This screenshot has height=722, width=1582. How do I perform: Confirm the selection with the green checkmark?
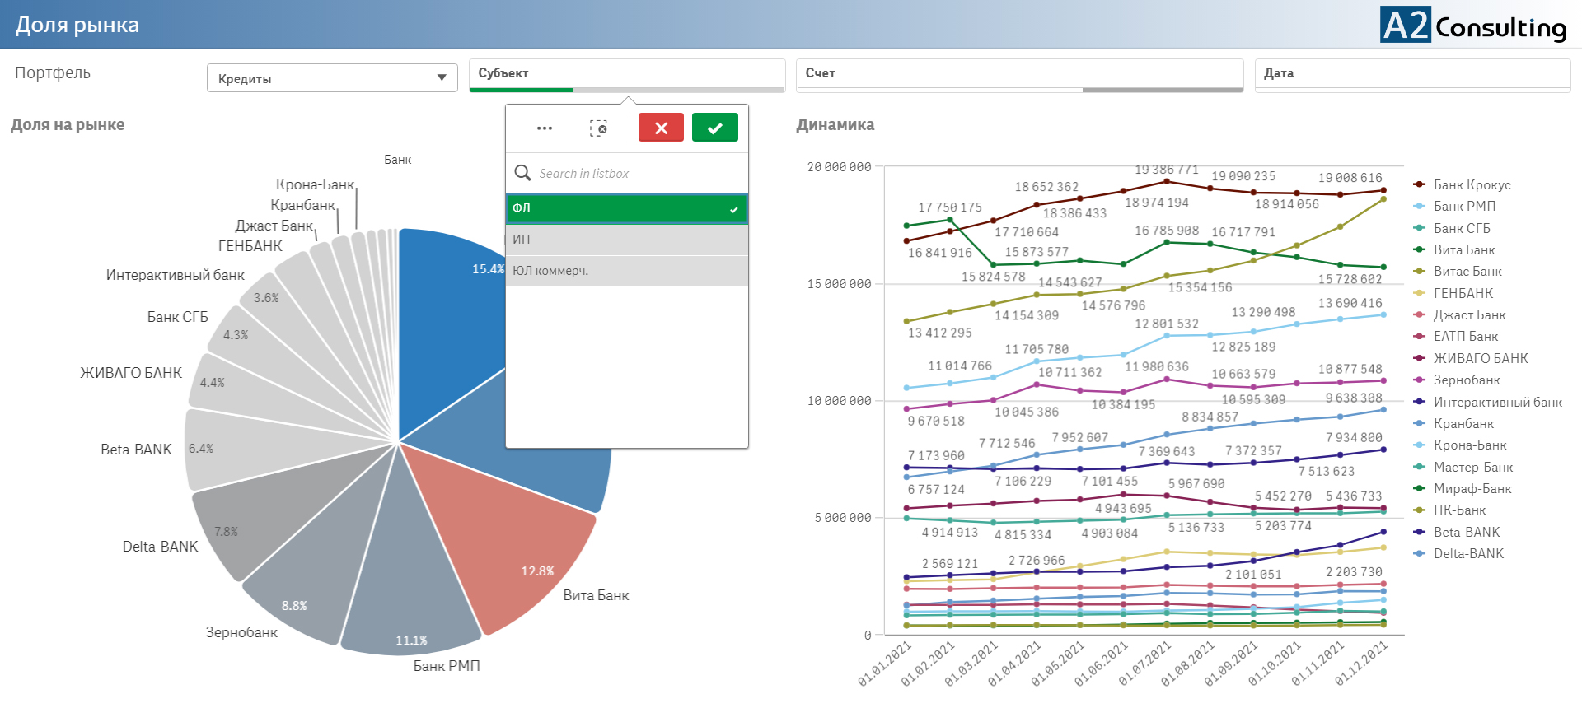click(x=714, y=128)
